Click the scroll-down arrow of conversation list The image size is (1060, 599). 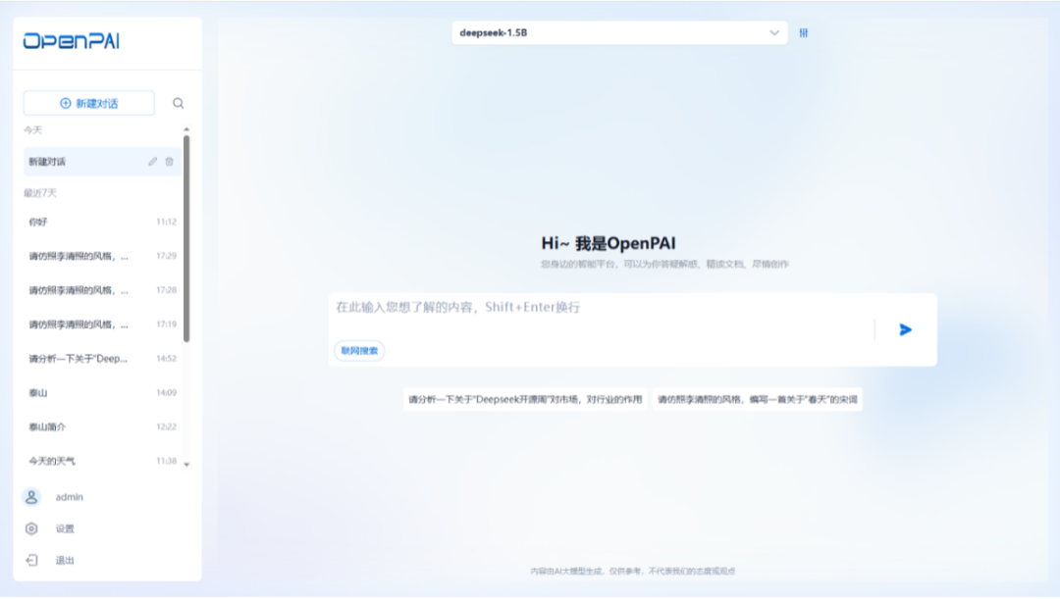186,465
